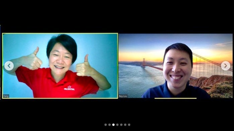Select the second carousel dot
Screen dimensions: 234x131
point(109,125)
